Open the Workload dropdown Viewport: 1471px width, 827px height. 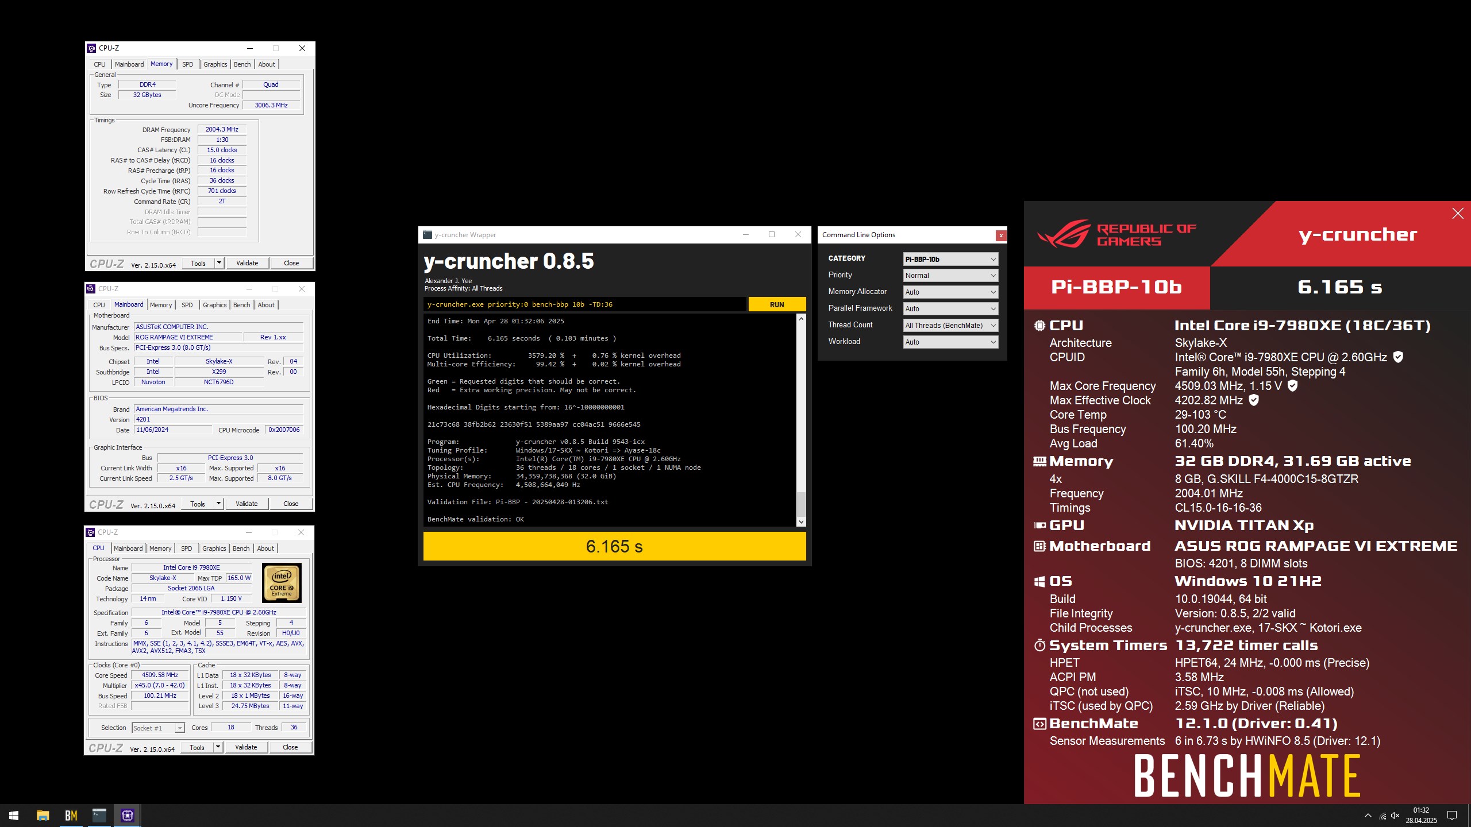pyautogui.click(x=950, y=342)
